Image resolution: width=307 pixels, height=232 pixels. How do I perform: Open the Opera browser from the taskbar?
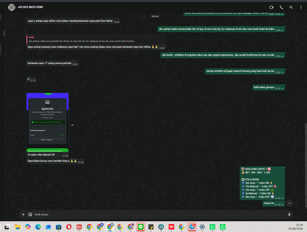[69, 227]
